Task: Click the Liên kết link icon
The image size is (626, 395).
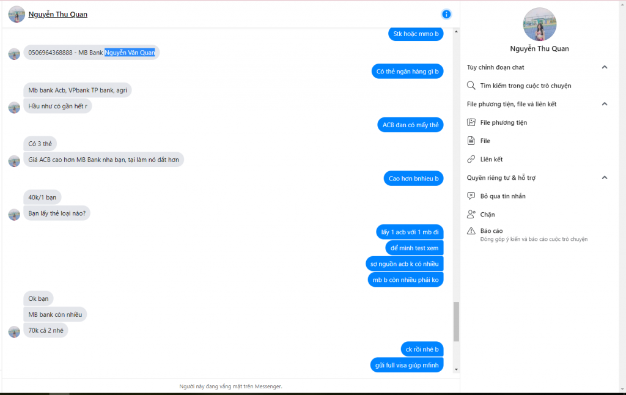Action: click(471, 159)
